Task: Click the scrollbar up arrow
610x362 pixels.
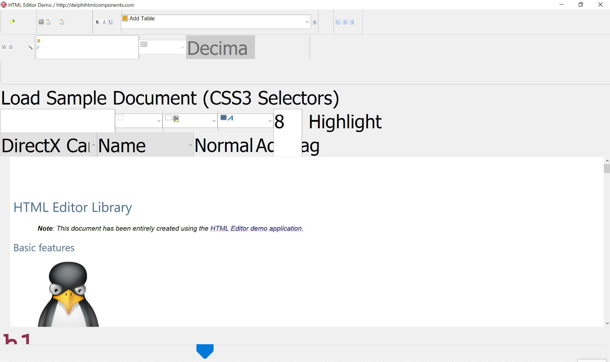Action: pyautogui.click(x=607, y=161)
